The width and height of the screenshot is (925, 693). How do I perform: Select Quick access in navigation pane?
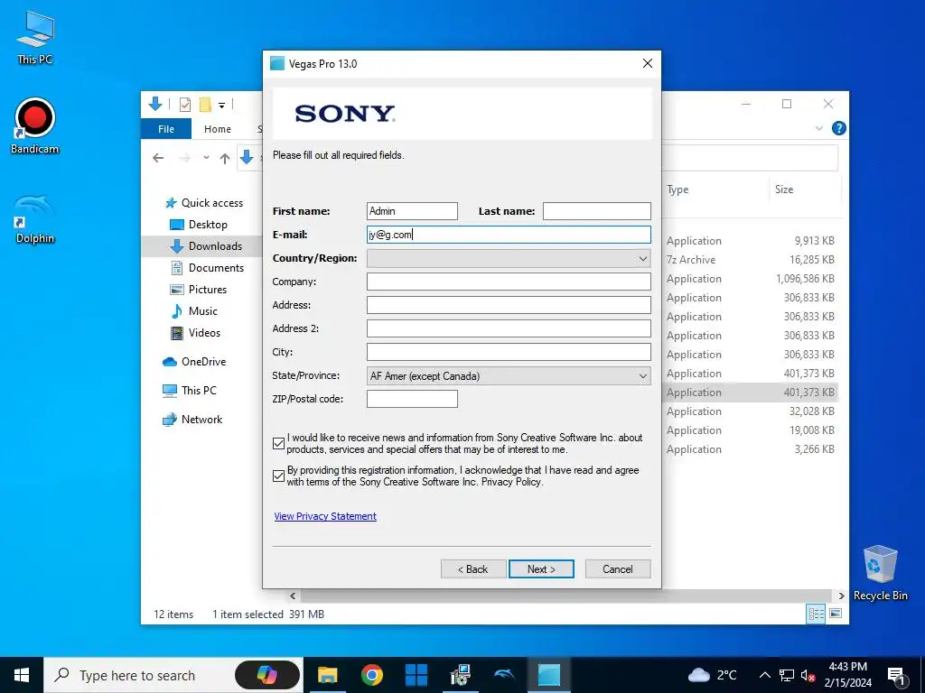click(203, 203)
